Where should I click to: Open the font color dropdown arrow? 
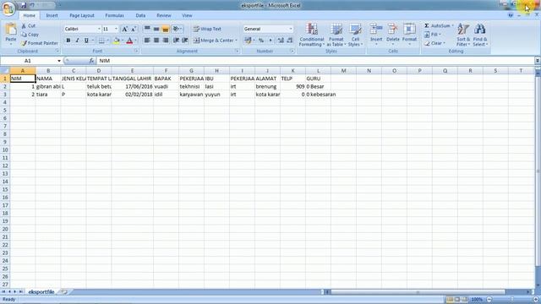click(135, 41)
